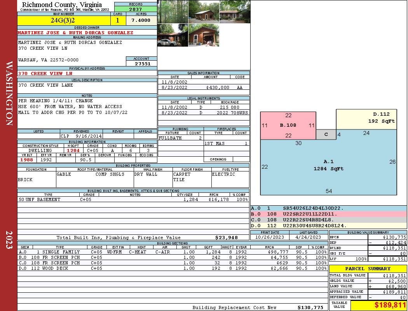This screenshot has width=408, height=311.
Task: Click the print date 10/26/2023
Action: point(270,238)
